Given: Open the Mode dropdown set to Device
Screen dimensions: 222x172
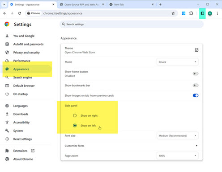Looking at the screenshot, I should pos(177,62).
